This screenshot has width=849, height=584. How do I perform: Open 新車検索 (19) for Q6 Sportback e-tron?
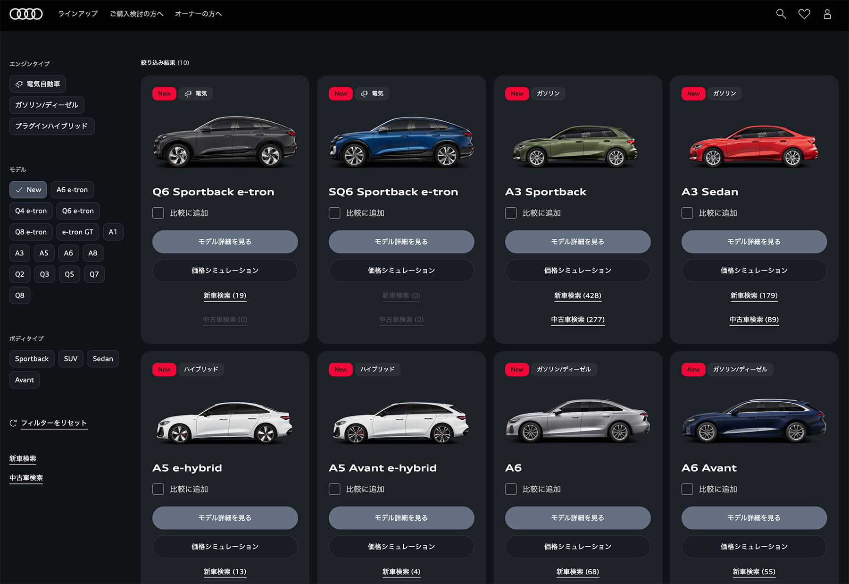[225, 296]
